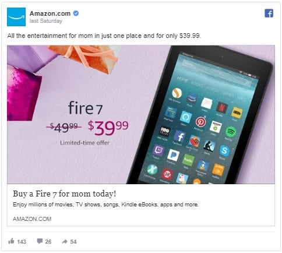Share the post using the arrow icon
This screenshot has height=253, width=282.
tap(65, 241)
